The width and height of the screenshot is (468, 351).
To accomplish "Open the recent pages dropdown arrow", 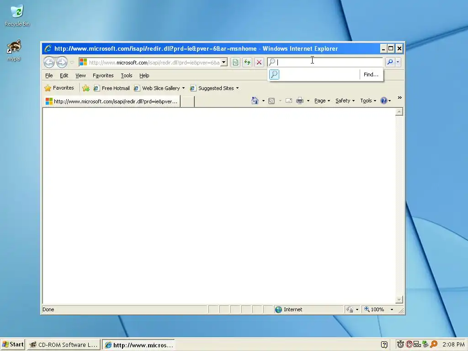I will pyautogui.click(x=72, y=62).
